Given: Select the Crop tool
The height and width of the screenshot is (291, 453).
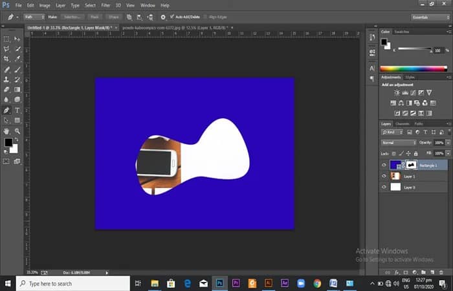Looking at the screenshot, I should point(6,59).
